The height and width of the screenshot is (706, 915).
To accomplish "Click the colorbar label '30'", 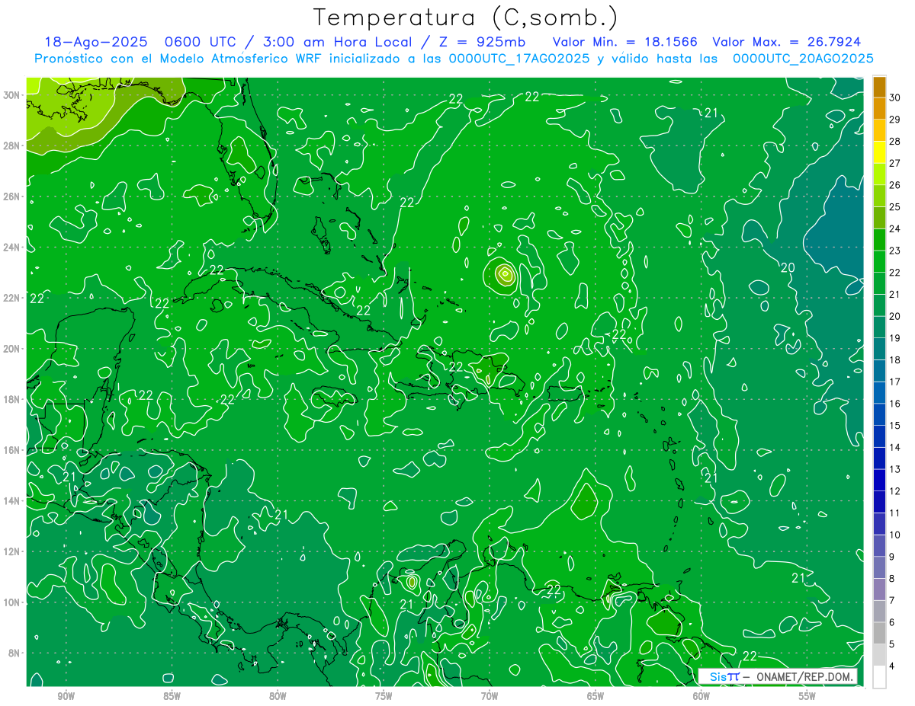I will (x=895, y=97).
